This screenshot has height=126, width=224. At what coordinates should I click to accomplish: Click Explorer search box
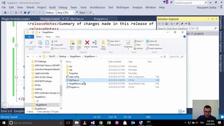[176, 57]
